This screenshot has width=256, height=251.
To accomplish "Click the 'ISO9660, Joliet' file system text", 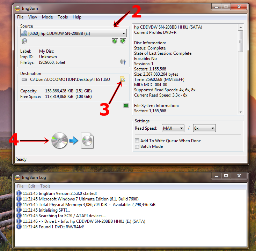I will pos(52,62).
